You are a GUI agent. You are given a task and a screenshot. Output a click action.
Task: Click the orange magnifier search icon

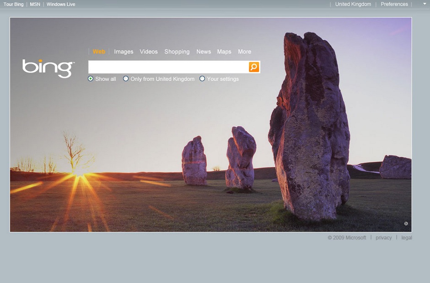point(253,67)
